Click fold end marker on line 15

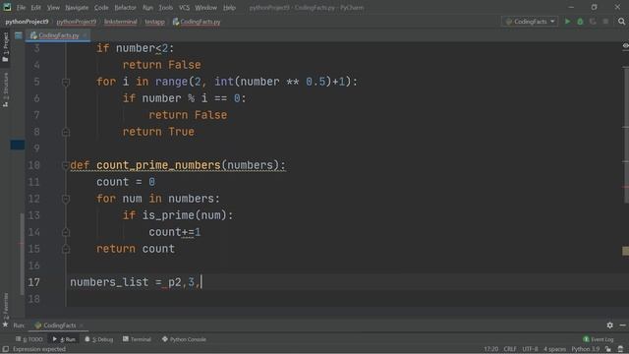tap(66, 249)
